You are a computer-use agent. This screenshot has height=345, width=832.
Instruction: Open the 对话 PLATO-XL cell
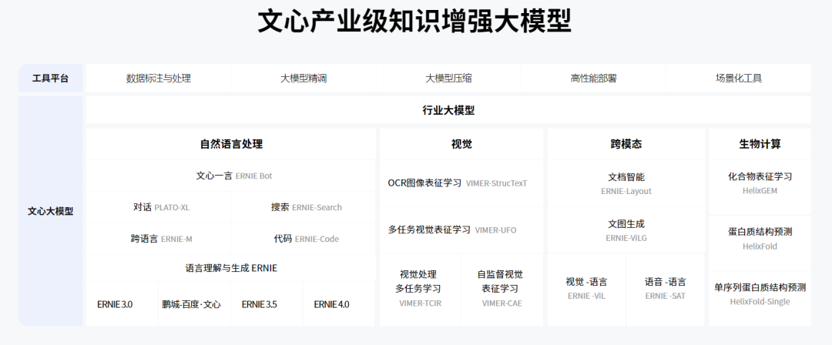tap(158, 207)
